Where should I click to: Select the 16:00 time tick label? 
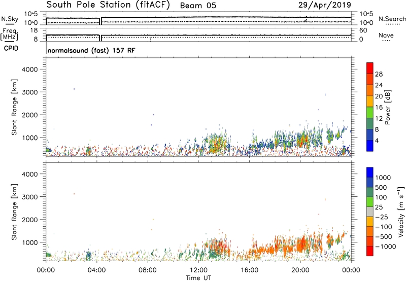tap(250, 270)
